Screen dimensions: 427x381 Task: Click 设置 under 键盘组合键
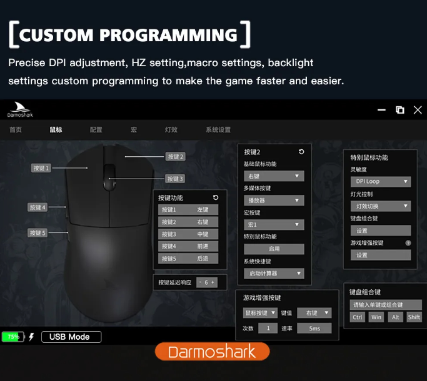coord(381,230)
